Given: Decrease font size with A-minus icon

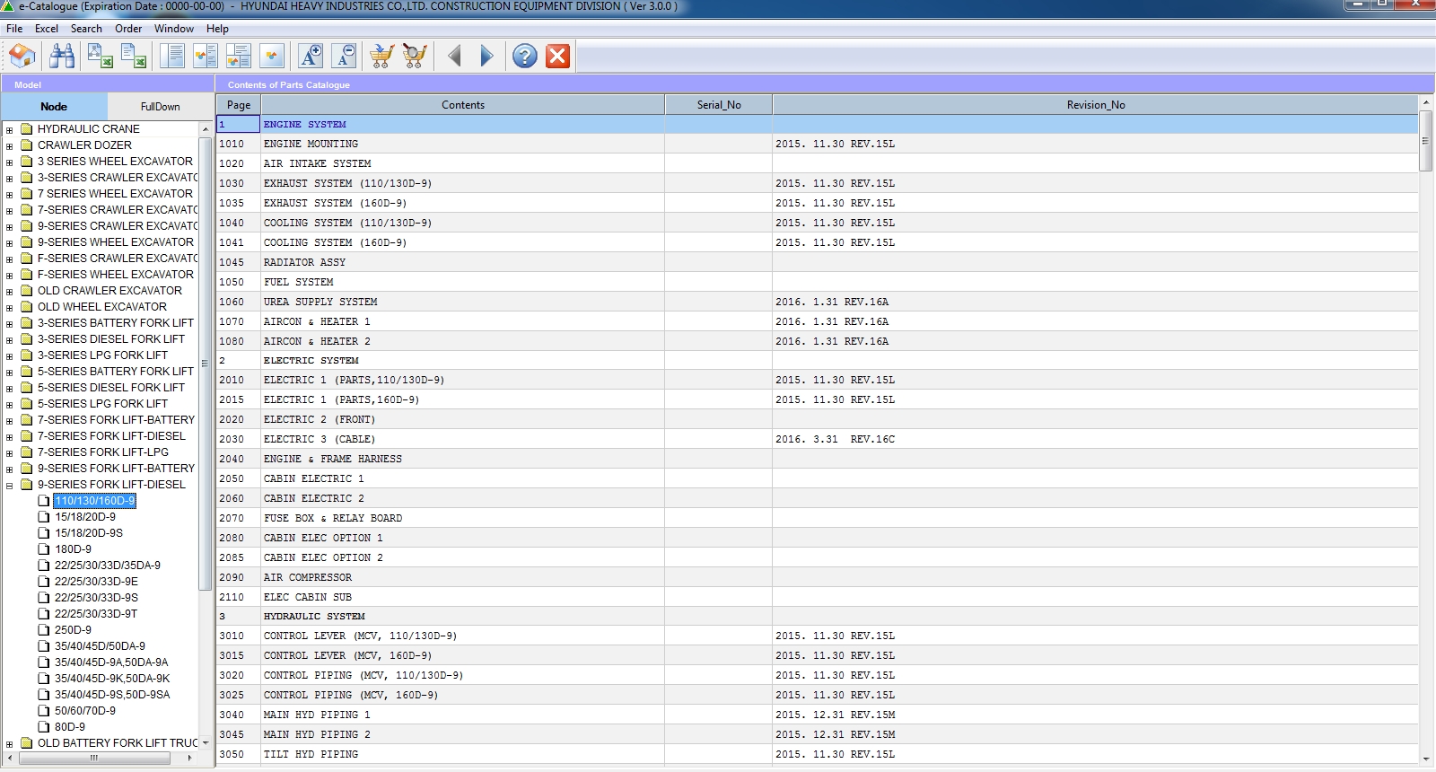Looking at the screenshot, I should coord(344,57).
